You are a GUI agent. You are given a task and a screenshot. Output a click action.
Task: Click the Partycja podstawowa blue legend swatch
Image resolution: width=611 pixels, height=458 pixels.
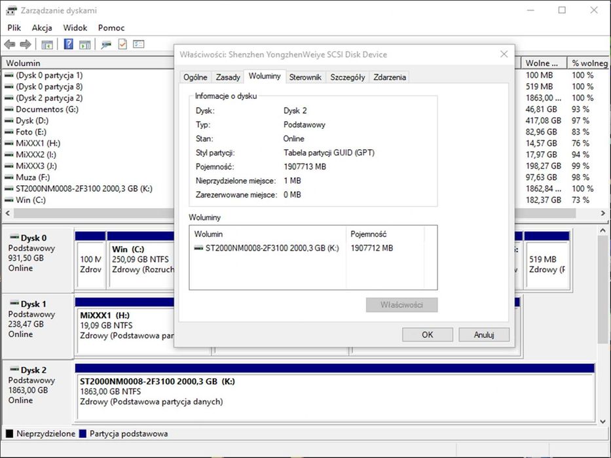(x=83, y=433)
